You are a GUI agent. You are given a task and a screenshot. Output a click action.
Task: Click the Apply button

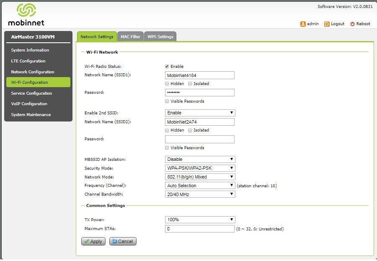pyautogui.click(x=93, y=241)
